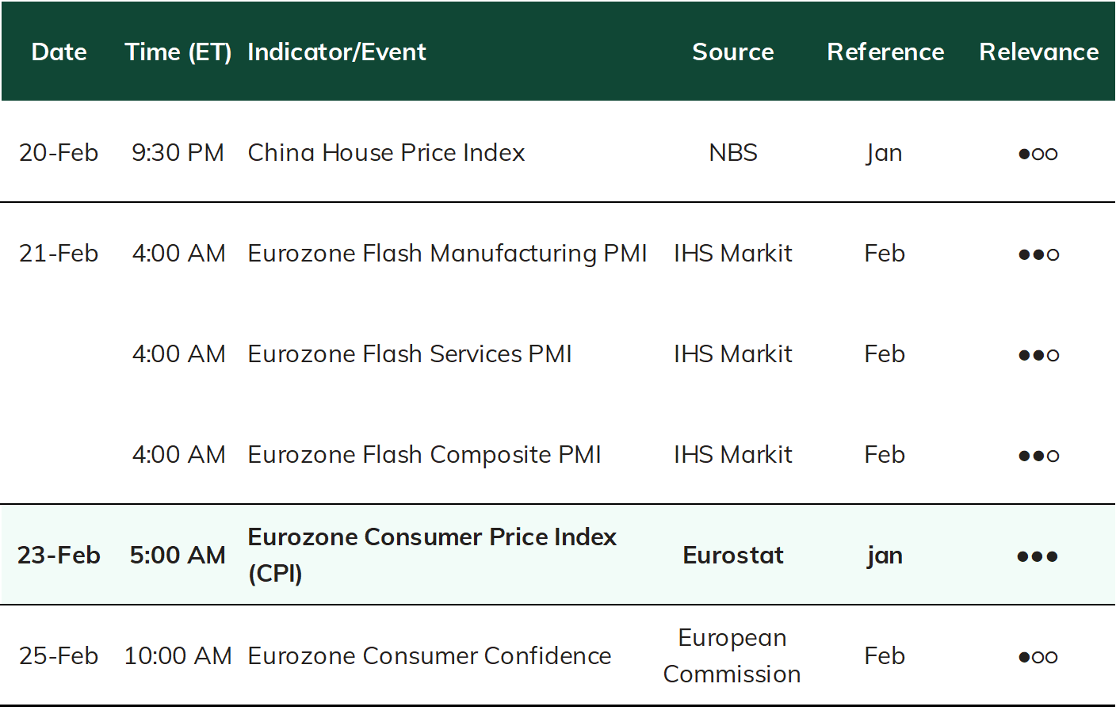The width and height of the screenshot is (1116, 718).
Task: Click the NBS source cell
Action: pos(733,152)
